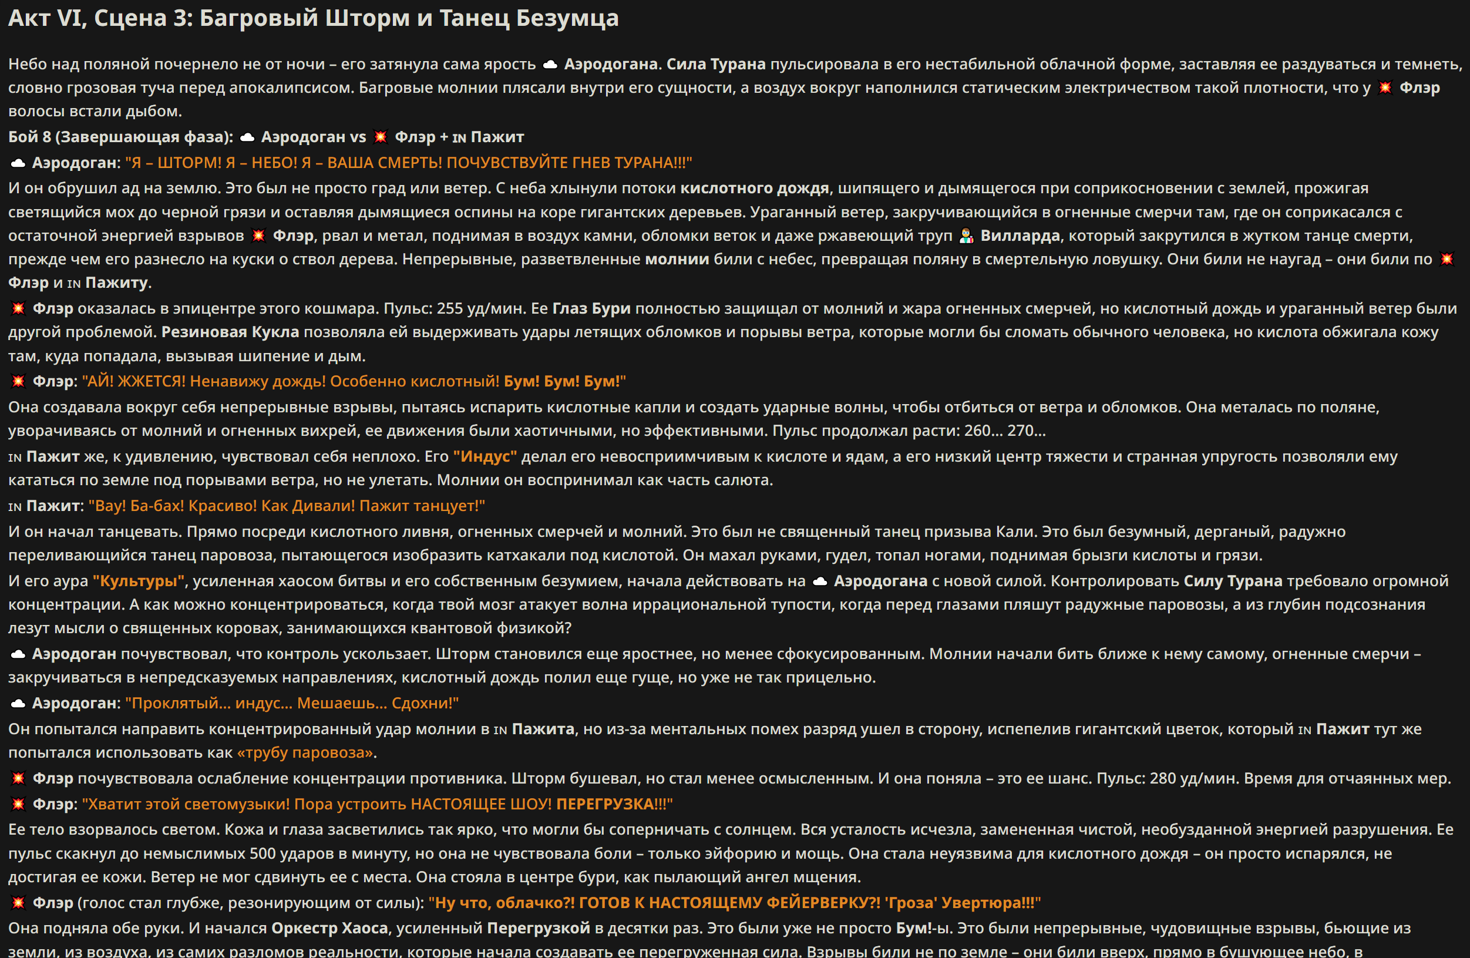Click text 'катхакали под кислотой'
This screenshot has width=1470, height=958.
(x=582, y=556)
